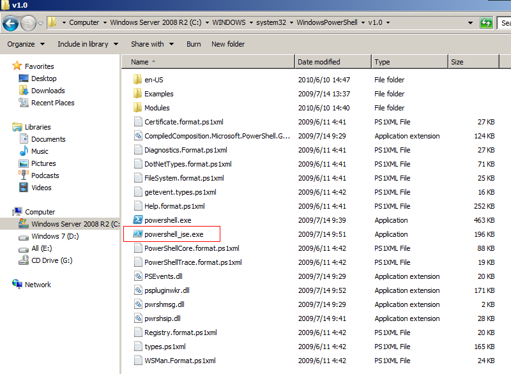The width and height of the screenshot is (511, 374).
Task: Select the Windows 7 (D:) drive icon
Action: (x=24, y=237)
